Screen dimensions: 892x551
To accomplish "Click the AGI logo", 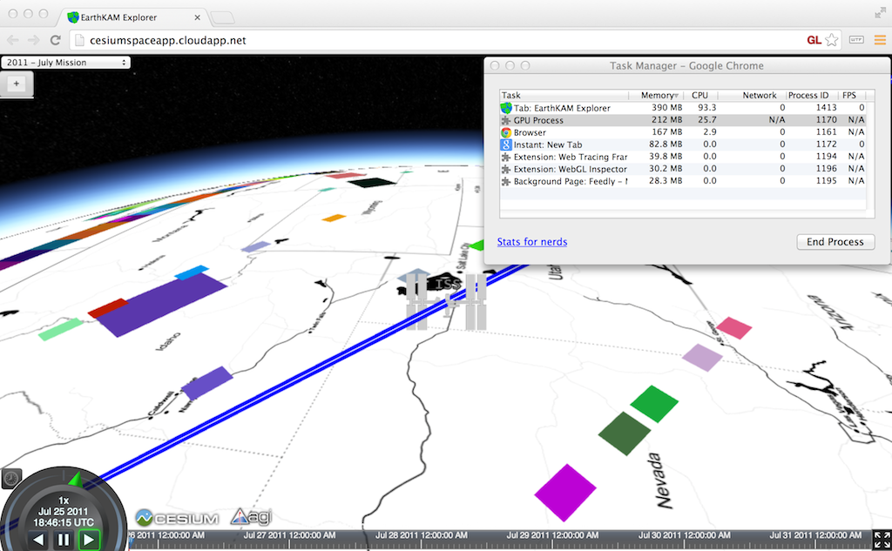I will [x=251, y=516].
